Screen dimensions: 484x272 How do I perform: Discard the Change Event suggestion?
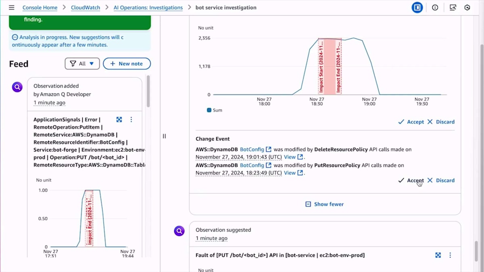coord(441,181)
